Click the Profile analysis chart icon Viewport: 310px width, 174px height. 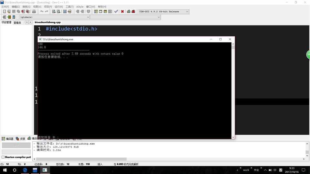click(x=129, y=12)
